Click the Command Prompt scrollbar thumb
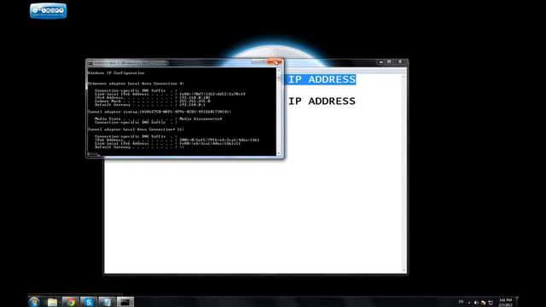546x307 pixels. click(x=279, y=78)
